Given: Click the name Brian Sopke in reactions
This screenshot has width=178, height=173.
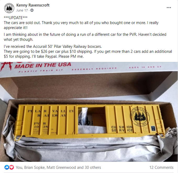Looking at the screenshot, I should (35, 168).
